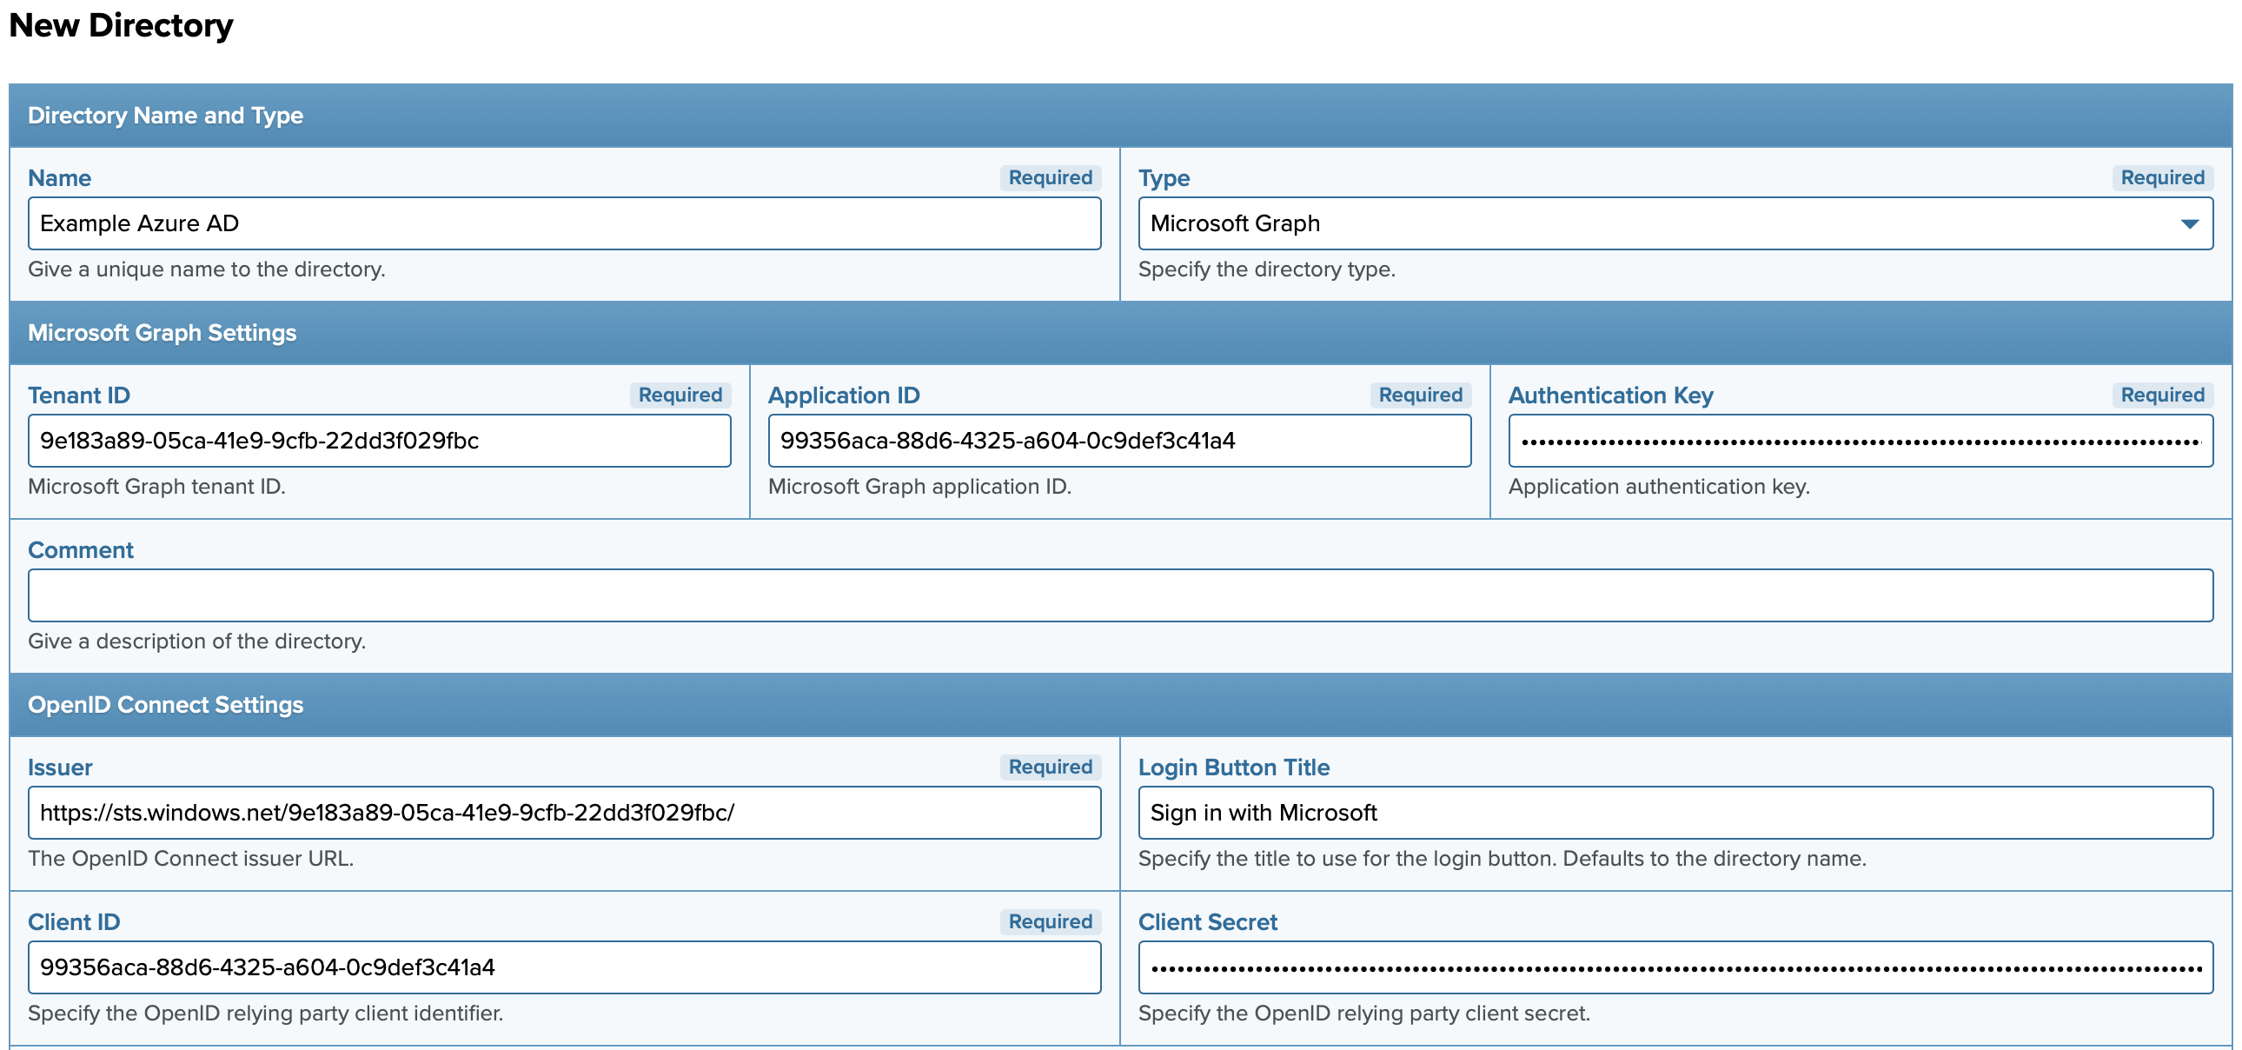Click the Client ID label
This screenshot has height=1050, width=2242.
tap(74, 922)
